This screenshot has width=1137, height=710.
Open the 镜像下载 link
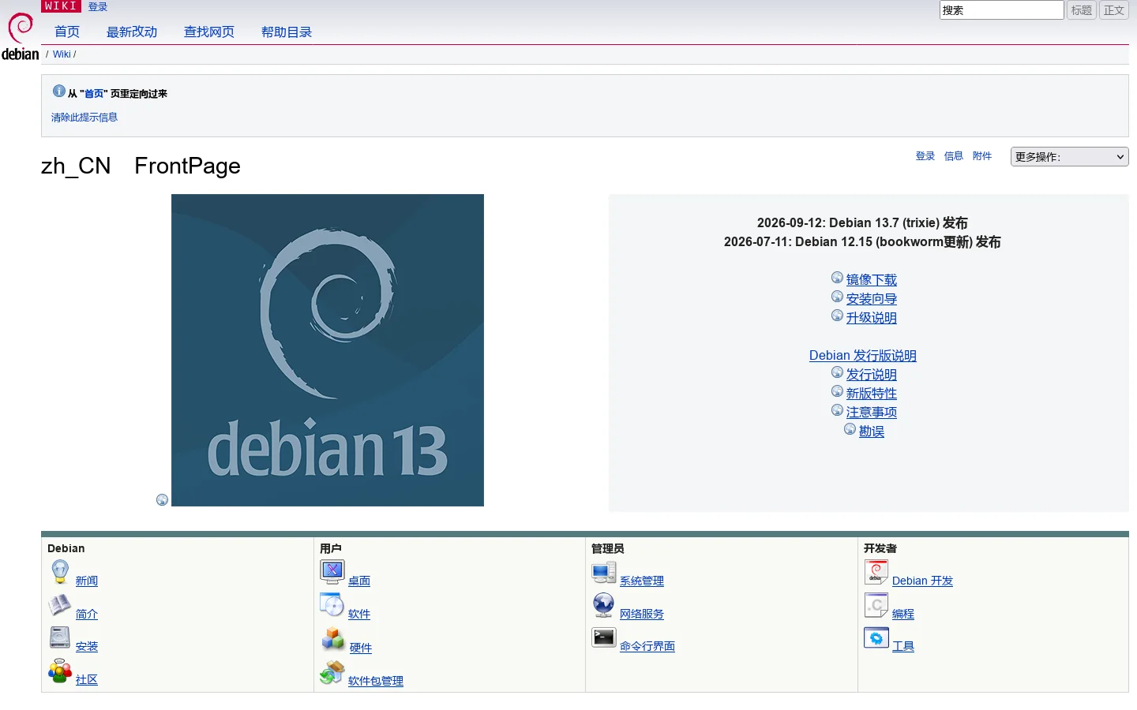click(x=872, y=280)
